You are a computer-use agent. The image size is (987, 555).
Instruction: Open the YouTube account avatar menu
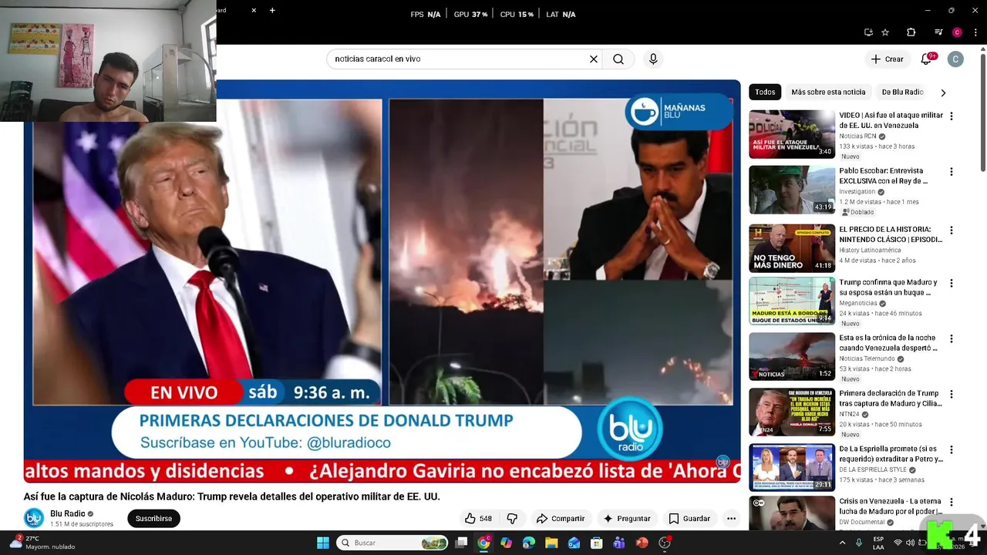[955, 59]
